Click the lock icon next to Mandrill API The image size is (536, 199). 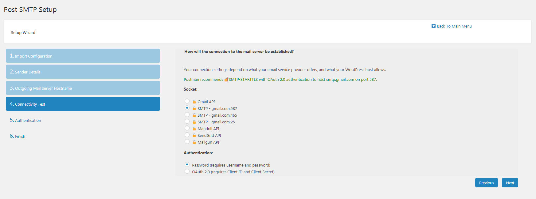point(194,129)
